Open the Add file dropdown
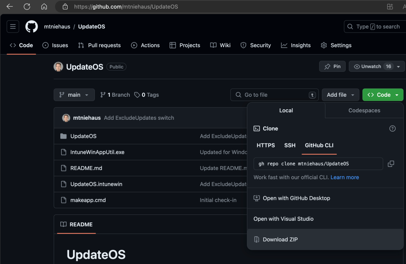 (341, 95)
